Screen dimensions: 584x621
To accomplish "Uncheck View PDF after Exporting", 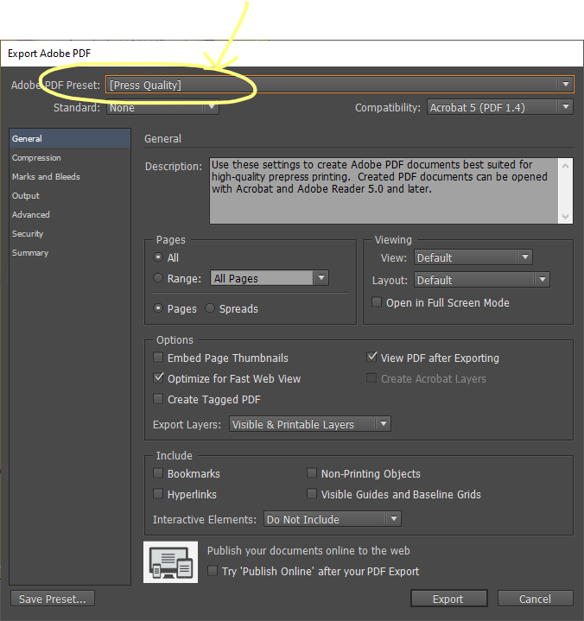I will tap(371, 358).
